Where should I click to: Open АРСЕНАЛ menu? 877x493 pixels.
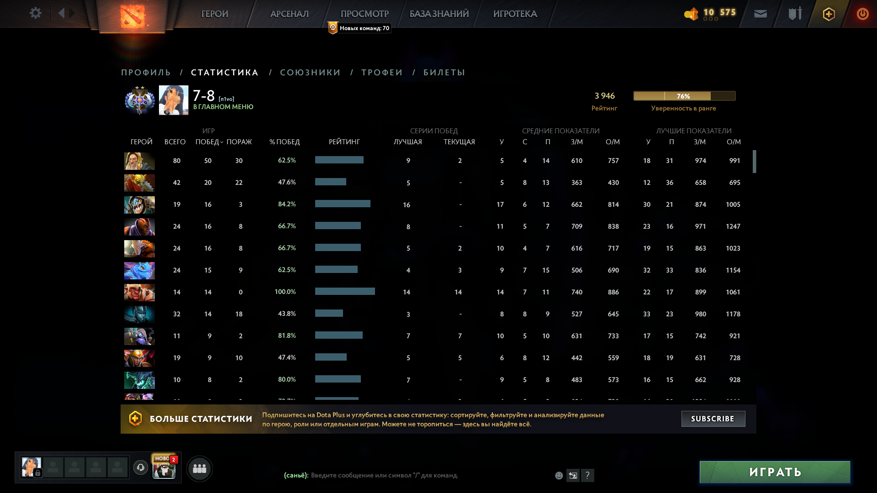pyautogui.click(x=289, y=14)
